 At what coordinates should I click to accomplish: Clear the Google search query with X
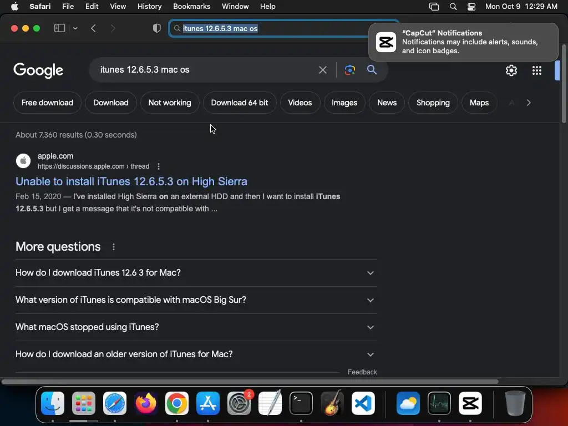[x=322, y=70]
